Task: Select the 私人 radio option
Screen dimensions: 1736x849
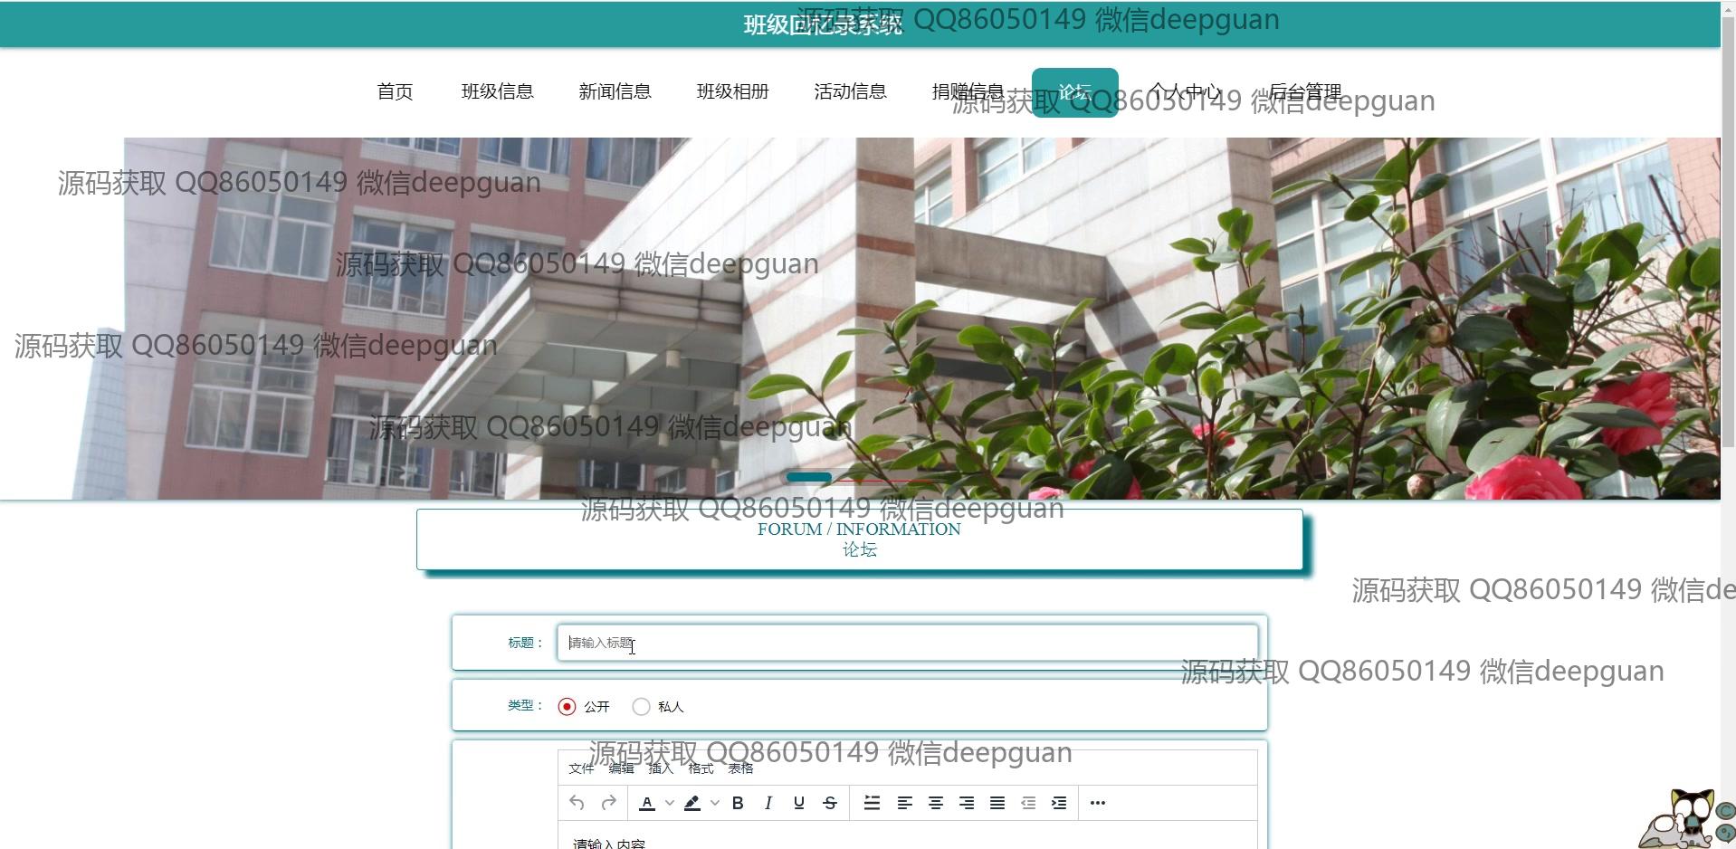Action: pyautogui.click(x=642, y=707)
